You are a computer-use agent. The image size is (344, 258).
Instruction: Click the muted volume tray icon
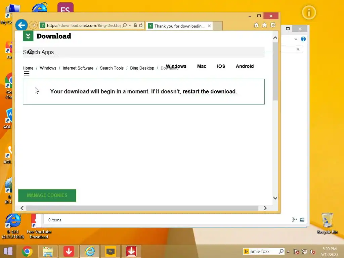[312, 252]
